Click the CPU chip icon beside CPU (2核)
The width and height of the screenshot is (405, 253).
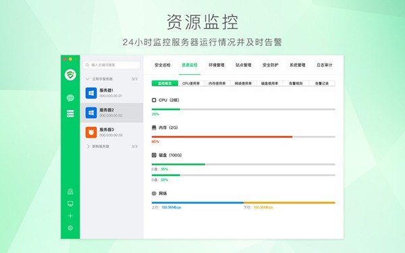click(x=154, y=100)
